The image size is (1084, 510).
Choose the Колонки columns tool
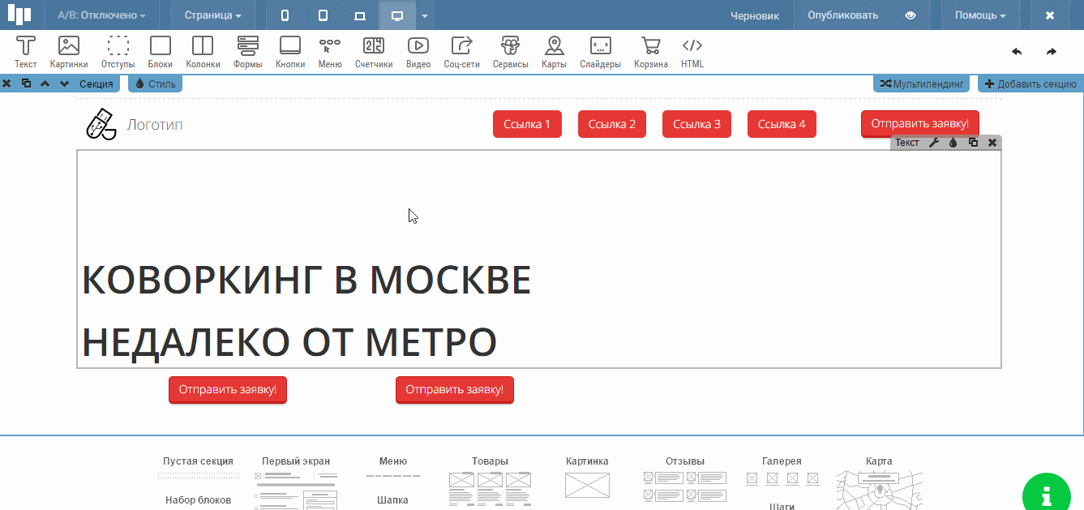[x=203, y=52]
